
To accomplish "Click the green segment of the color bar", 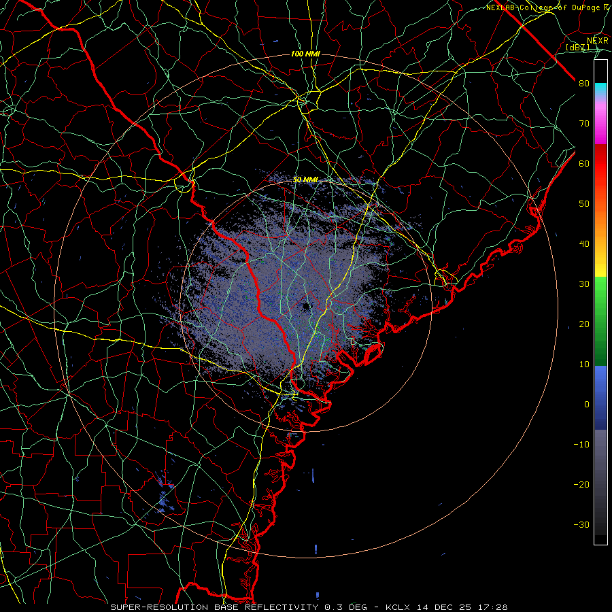I will pos(600,321).
